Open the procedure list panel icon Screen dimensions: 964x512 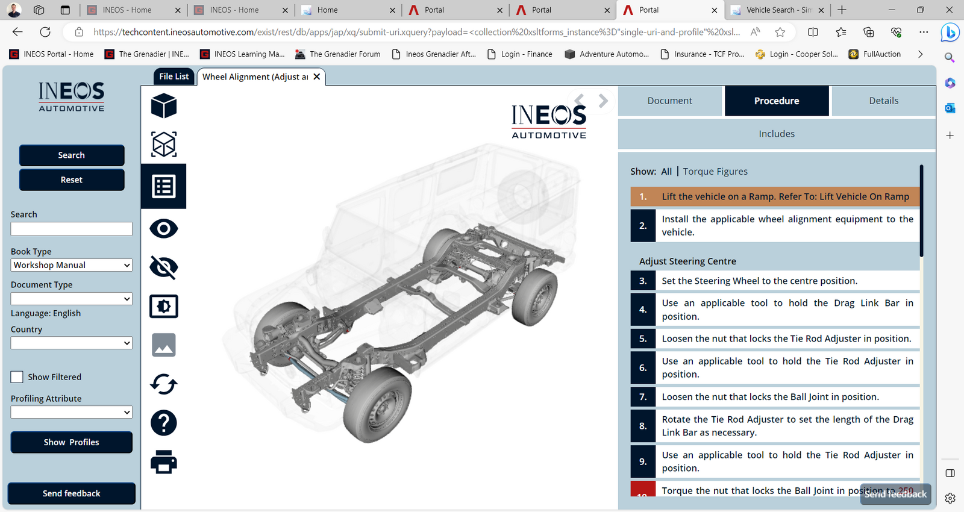164,187
